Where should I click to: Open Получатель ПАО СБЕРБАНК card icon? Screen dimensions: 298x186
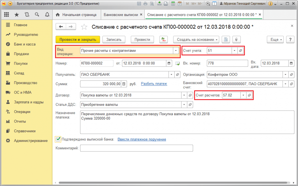177,75
